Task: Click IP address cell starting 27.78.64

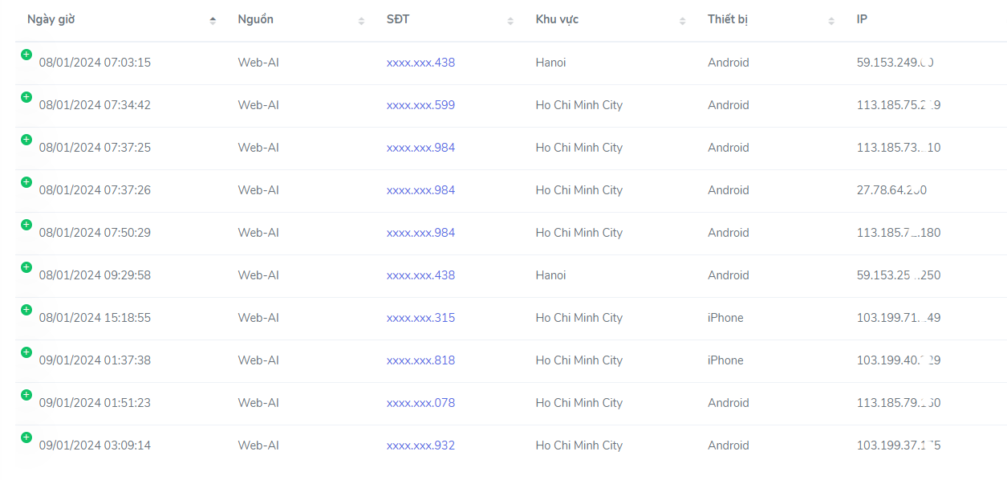Action: 891,190
